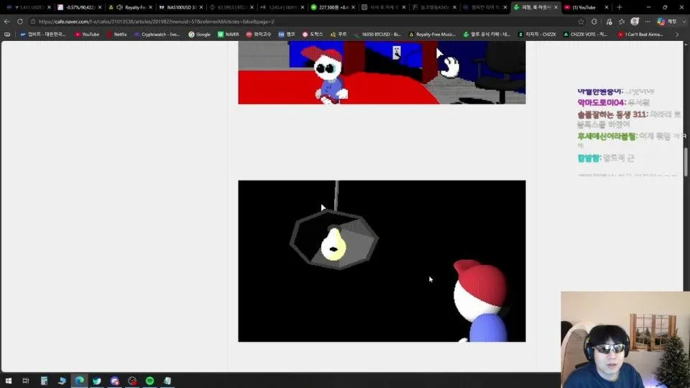The height and width of the screenshot is (388, 690).
Task: Open the purple chat app taskbar icon
Action: tap(114, 381)
